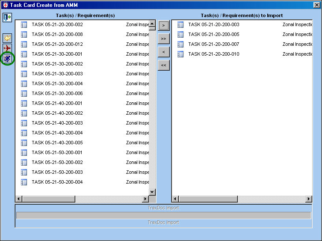Move selected task right with > button
The height and width of the screenshot is (241, 322).
pyautogui.click(x=164, y=26)
